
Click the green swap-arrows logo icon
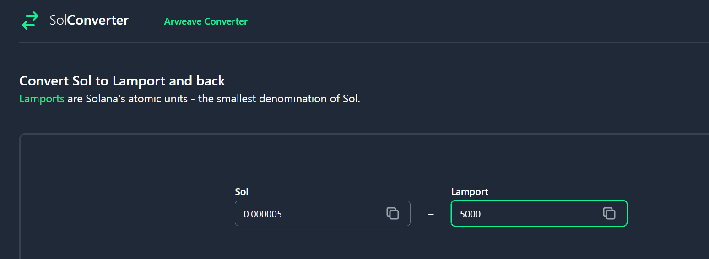click(x=30, y=21)
